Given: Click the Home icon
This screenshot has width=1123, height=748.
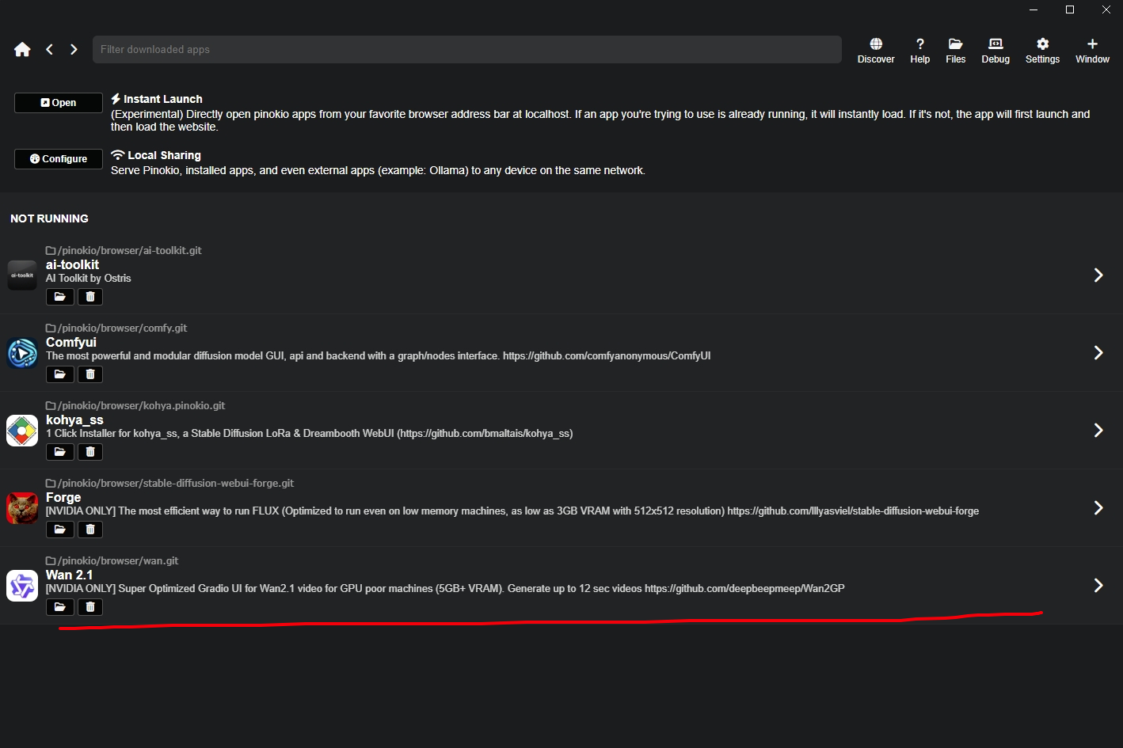Looking at the screenshot, I should [22, 50].
